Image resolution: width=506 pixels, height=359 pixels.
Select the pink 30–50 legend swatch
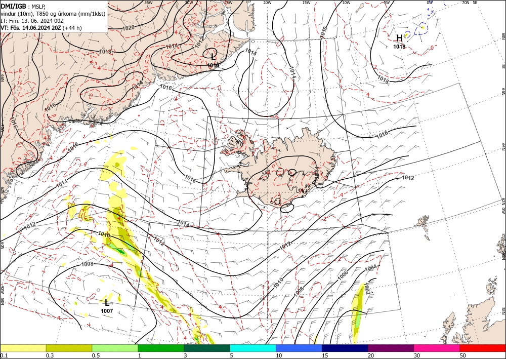(437, 348)
